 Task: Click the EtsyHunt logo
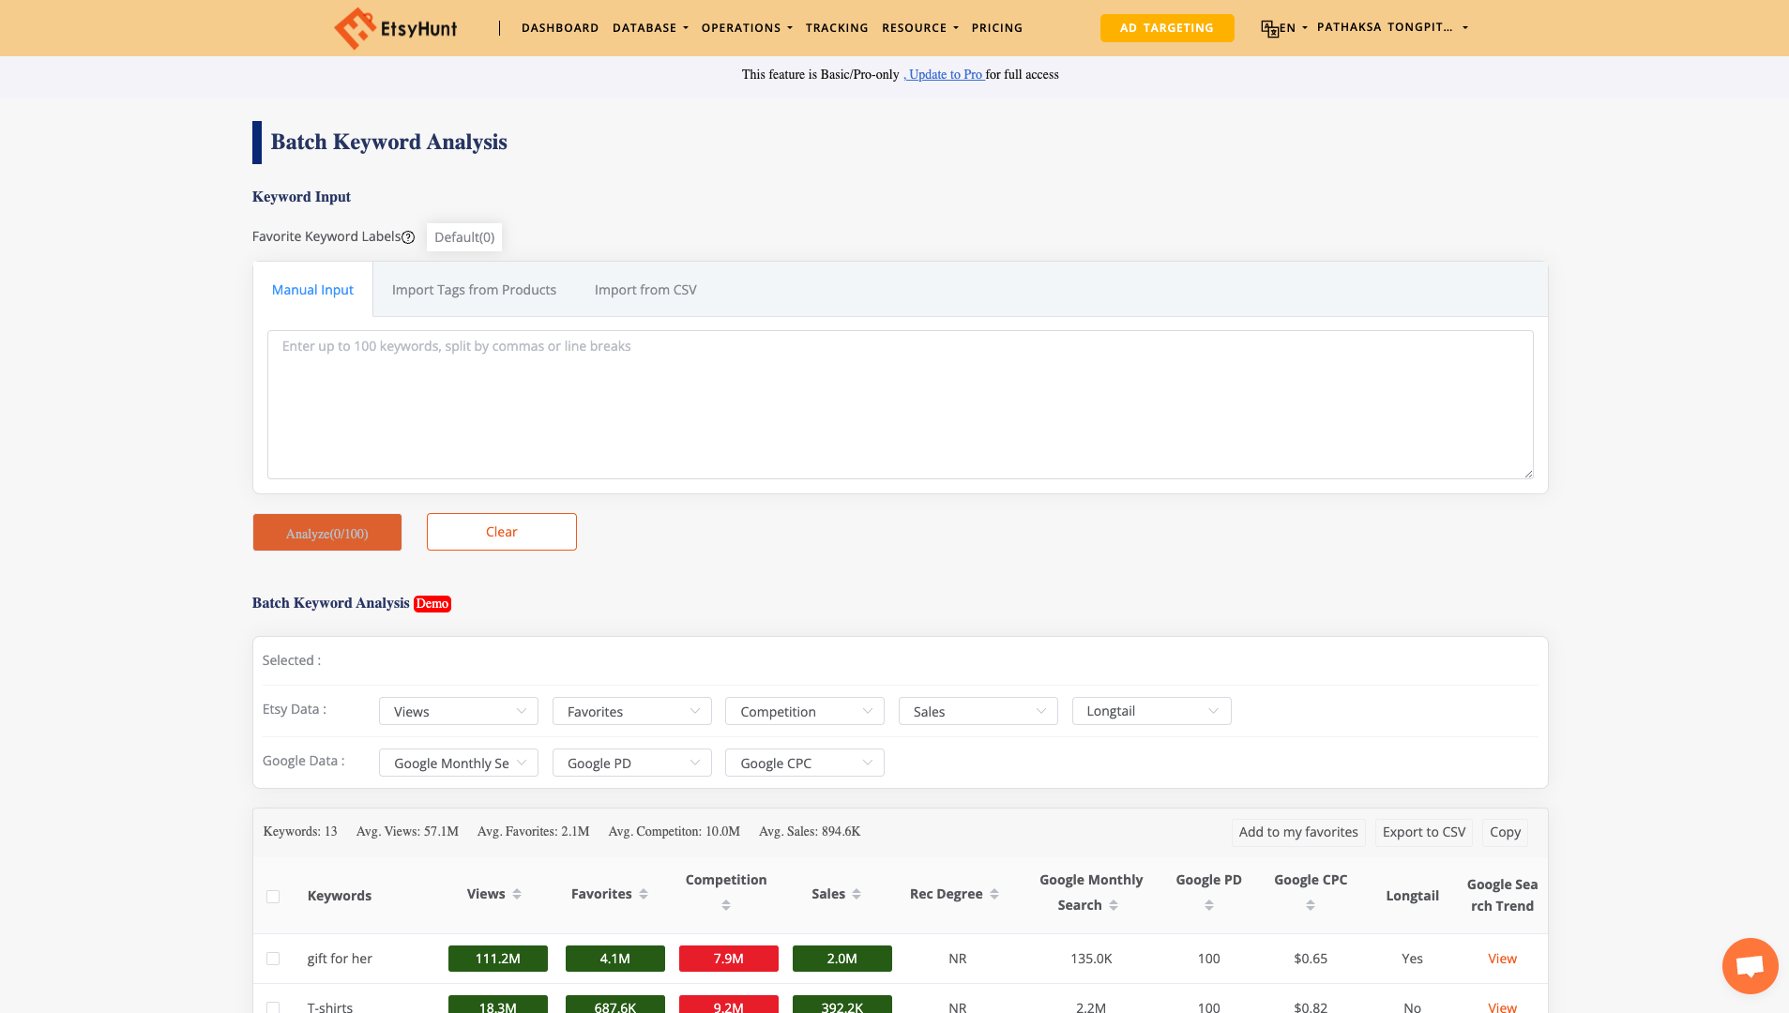tap(395, 27)
